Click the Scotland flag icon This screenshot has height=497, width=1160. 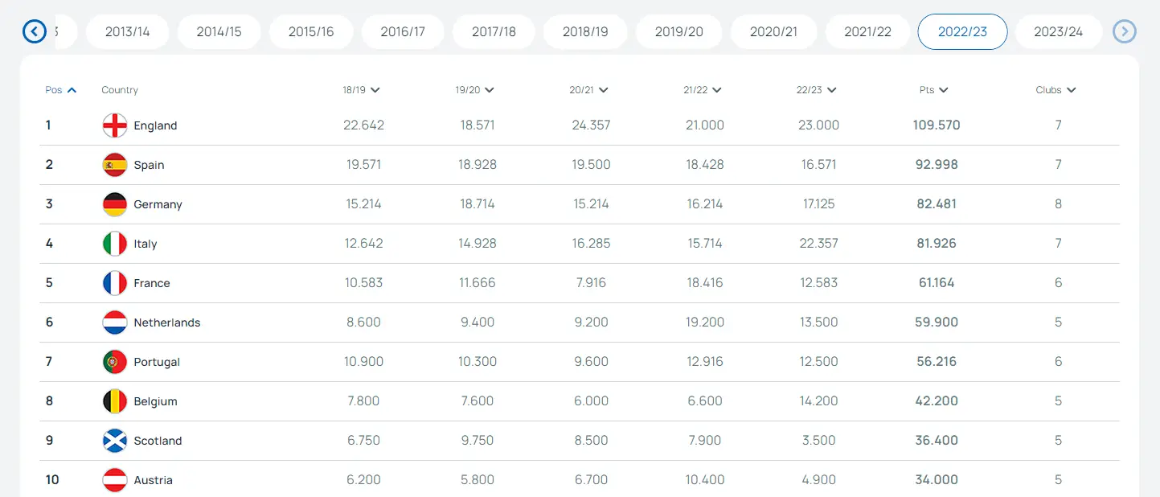click(115, 441)
